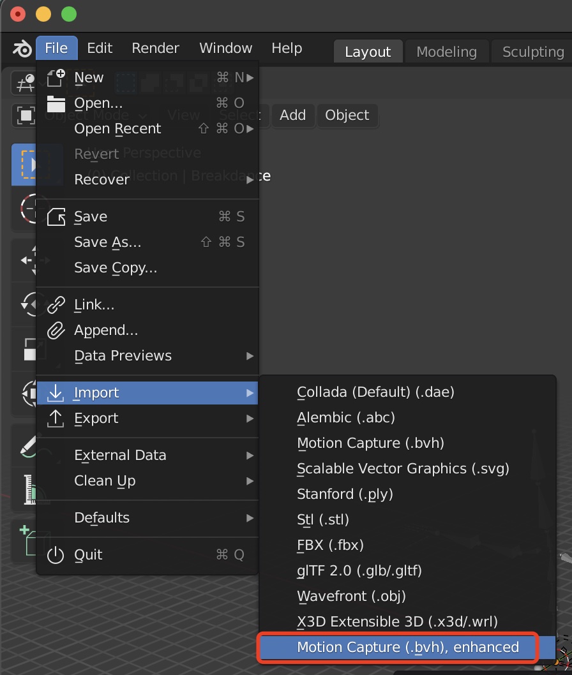Viewport: 572px width, 675px height.
Task: Open the Add menu in viewport header
Action: pyautogui.click(x=293, y=115)
